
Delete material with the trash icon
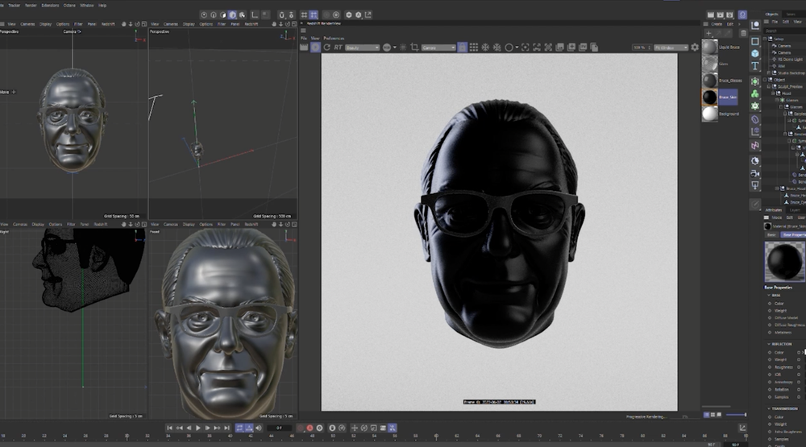(x=743, y=33)
